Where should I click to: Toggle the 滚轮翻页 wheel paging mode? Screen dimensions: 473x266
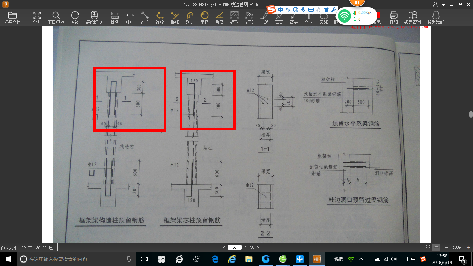94,18
